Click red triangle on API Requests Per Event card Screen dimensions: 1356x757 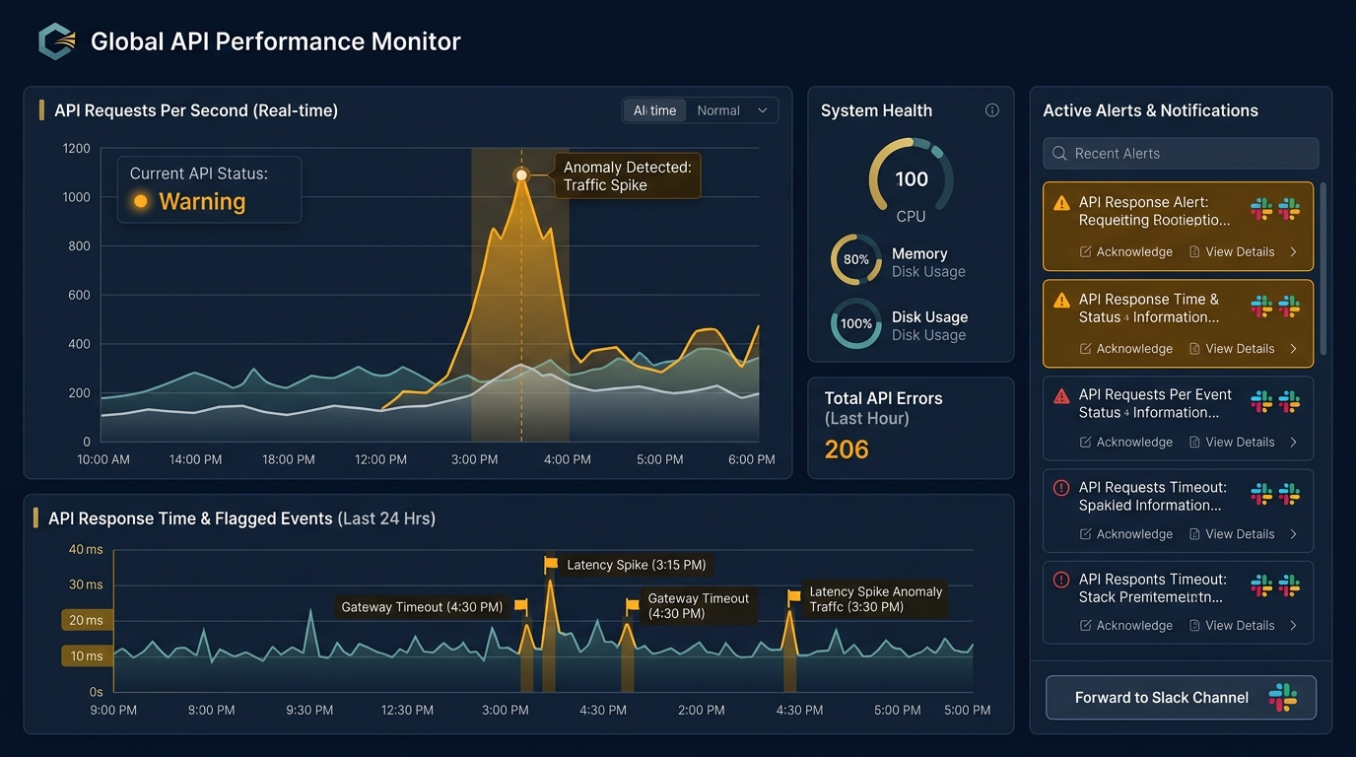tap(1061, 396)
